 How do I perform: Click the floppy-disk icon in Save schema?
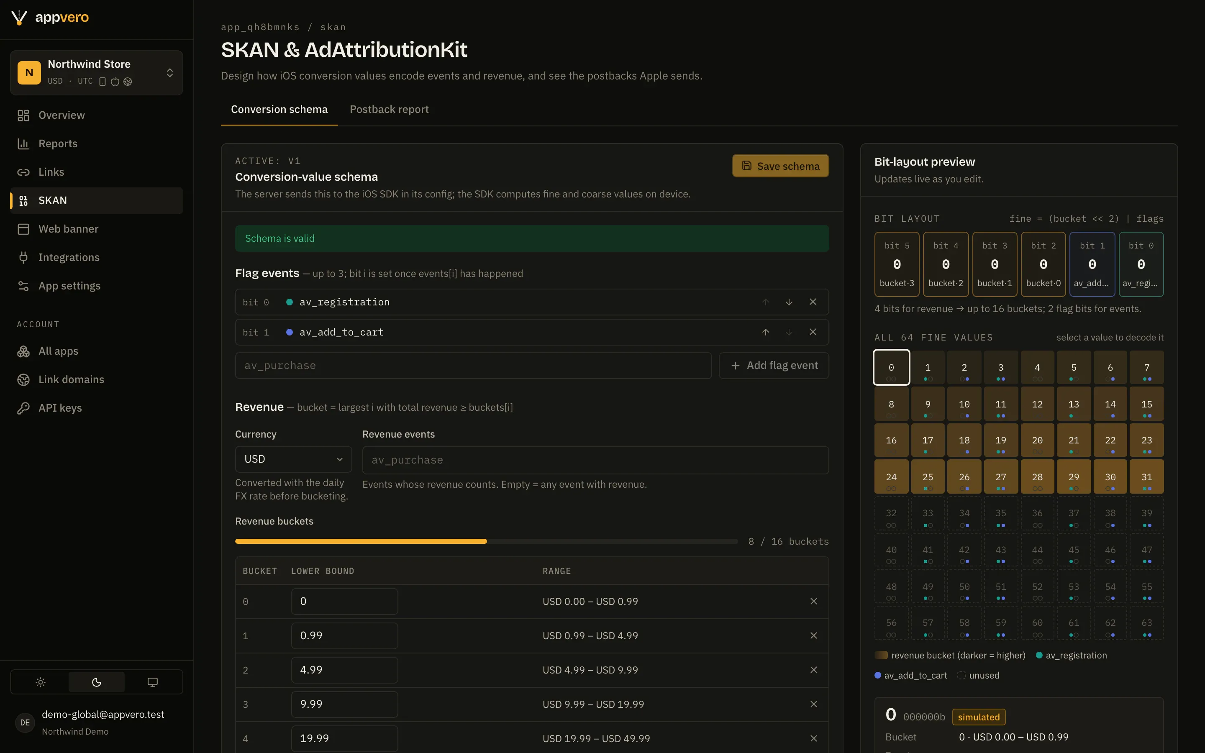pyautogui.click(x=746, y=165)
